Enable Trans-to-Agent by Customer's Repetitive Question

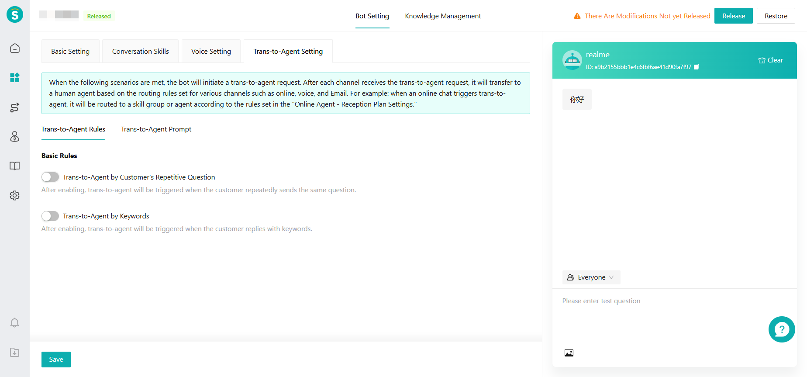tap(50, 177)
